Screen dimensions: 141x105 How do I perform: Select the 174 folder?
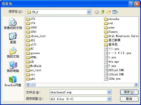point(31,23)
